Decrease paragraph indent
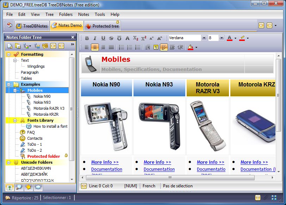The width and height of the screenshot is (286, 205). point(180,47)
